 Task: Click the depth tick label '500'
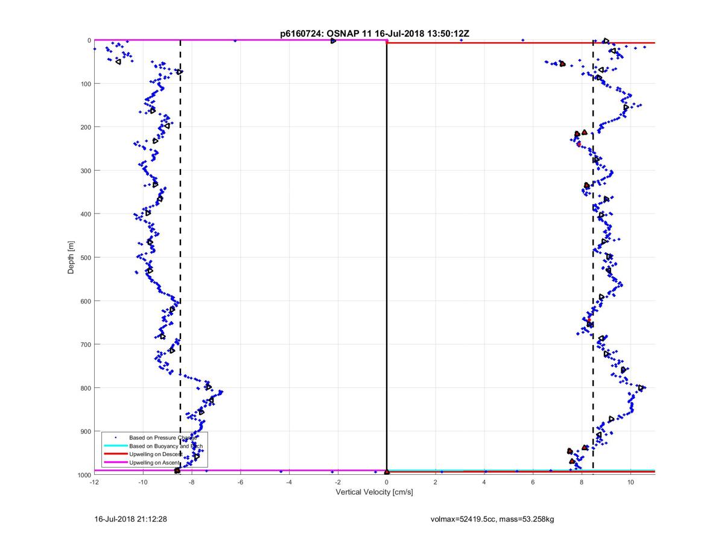86,258
